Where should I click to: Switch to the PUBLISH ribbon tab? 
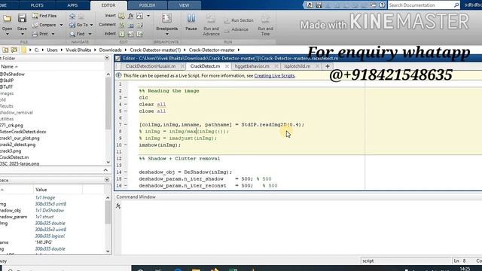(148, 5)
